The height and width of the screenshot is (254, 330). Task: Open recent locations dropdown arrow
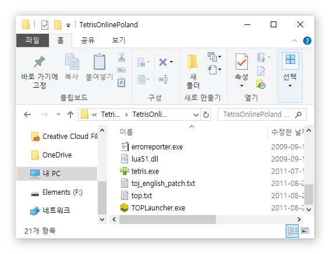(x=58, y=115)
